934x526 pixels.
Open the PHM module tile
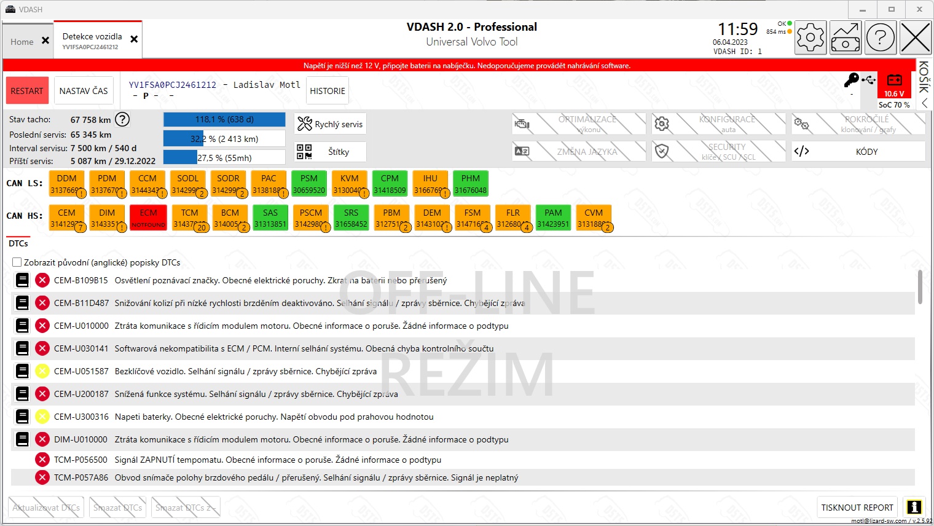pos(471,184)
